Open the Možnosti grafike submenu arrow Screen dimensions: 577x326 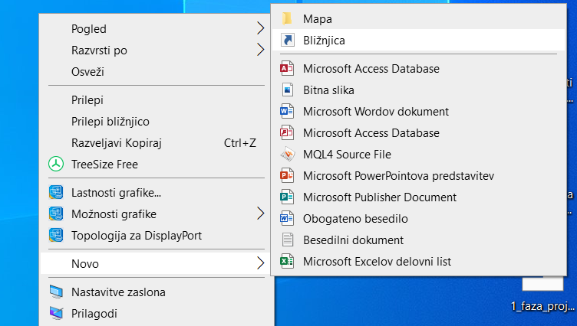coord(260,213)
